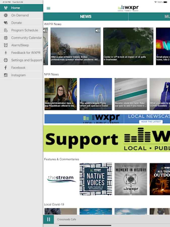
Task: Switch to the NEWS tab
Action: 86,16
